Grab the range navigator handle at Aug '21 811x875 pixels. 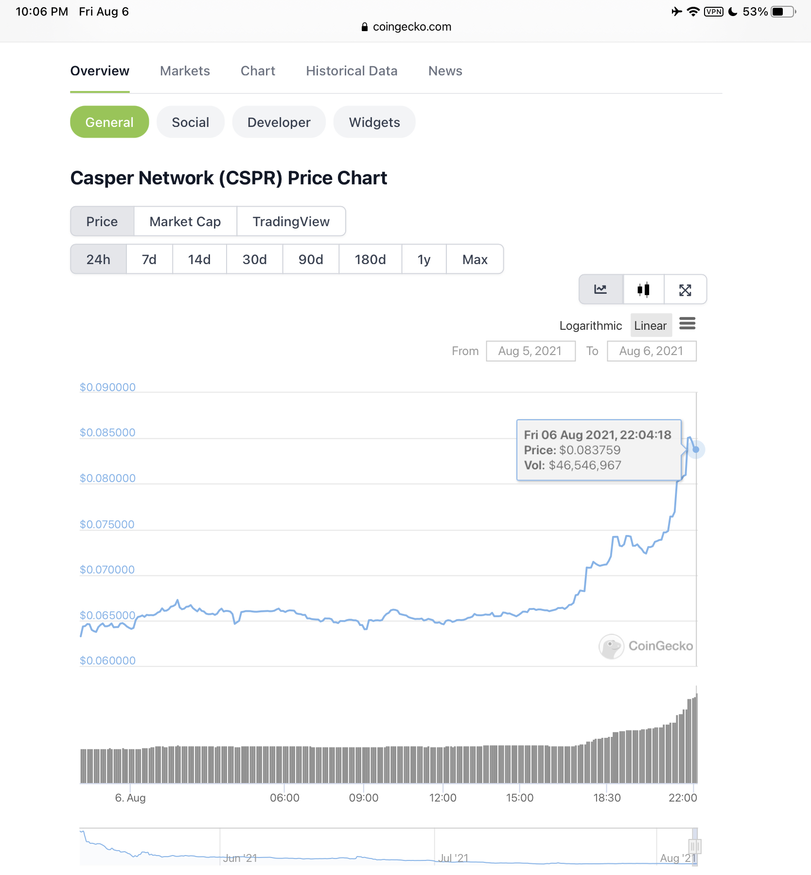[694, 846]
